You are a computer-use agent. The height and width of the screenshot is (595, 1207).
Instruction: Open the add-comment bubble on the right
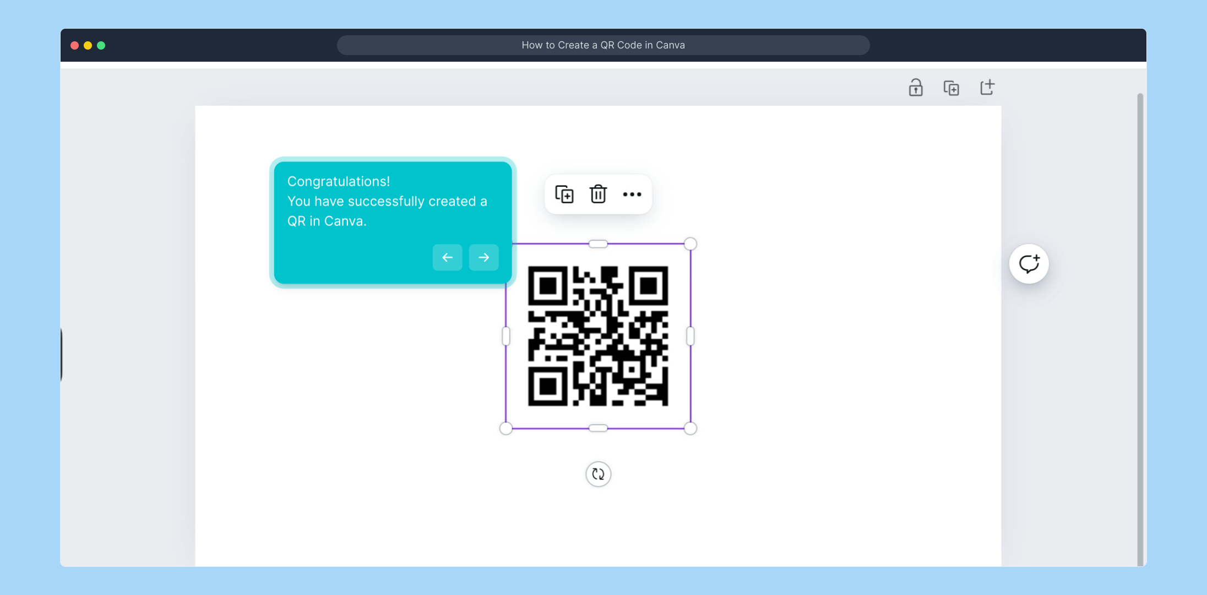pyautogui.click(x=1029, y=263)
